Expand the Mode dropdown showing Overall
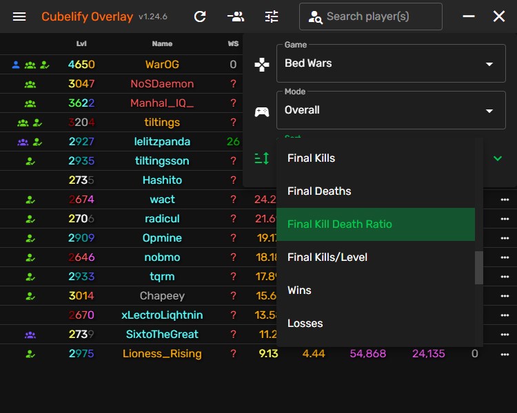The image size is (517, 413). (x=391, y=110)
